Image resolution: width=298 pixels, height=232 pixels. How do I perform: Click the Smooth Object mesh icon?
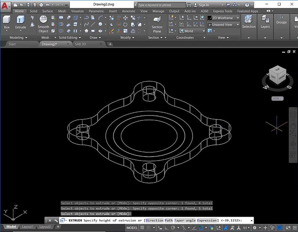pos(43,20)
